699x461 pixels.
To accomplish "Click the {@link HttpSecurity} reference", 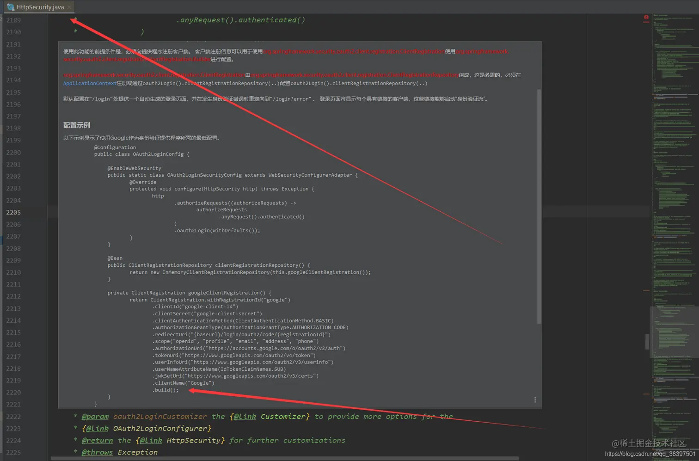I will 180,441.
